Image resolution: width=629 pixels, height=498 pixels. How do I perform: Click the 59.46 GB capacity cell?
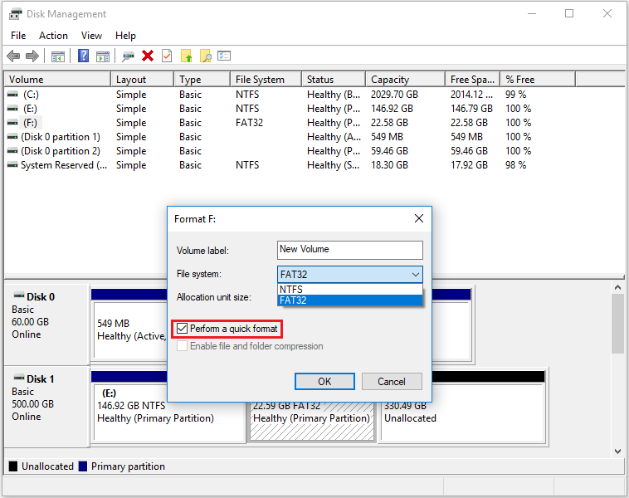(x=389, y=151)
